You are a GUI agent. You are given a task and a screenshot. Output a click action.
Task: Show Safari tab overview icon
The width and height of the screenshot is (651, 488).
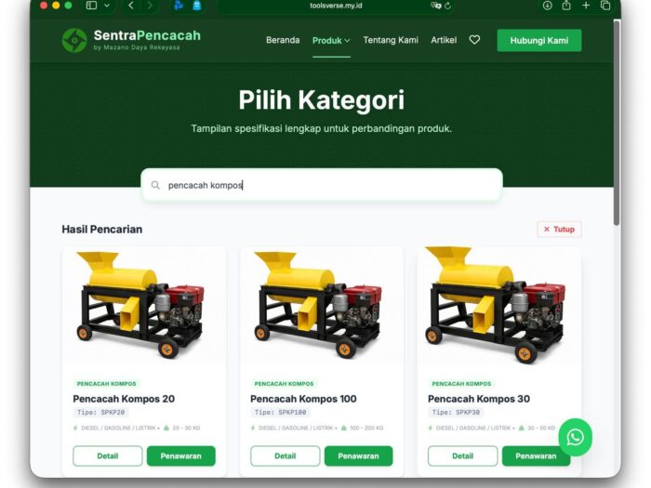(x=605, y=6)
